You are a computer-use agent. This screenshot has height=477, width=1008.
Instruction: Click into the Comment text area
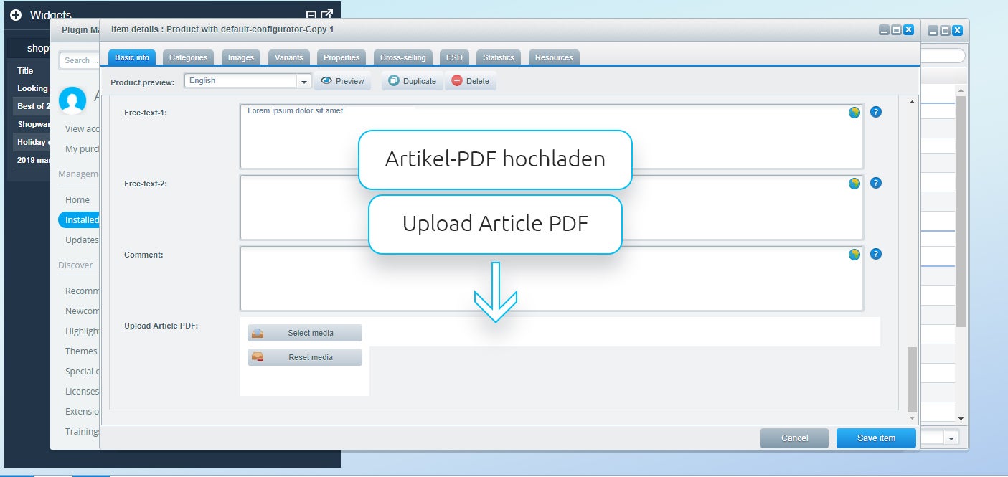552,278
